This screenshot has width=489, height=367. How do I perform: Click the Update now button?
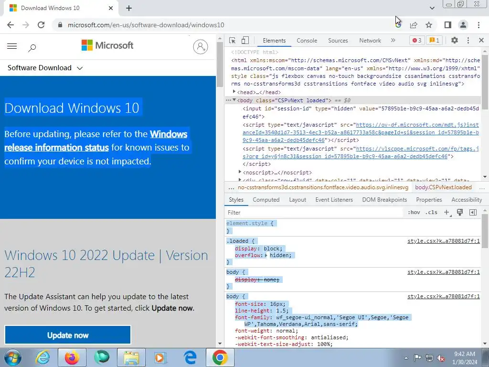click(68, 335)
